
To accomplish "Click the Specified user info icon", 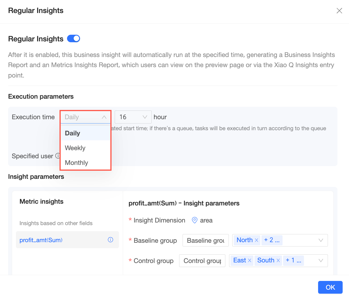I will pyautogui.click(x=58, y=156).
